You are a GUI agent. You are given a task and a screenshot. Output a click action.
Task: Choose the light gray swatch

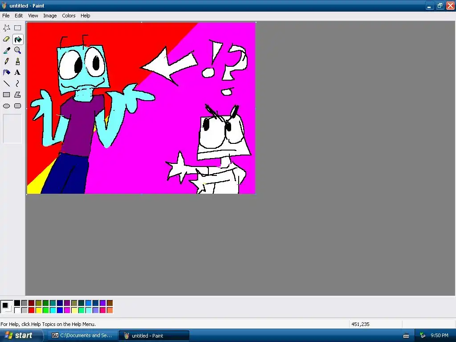[24, 310]
